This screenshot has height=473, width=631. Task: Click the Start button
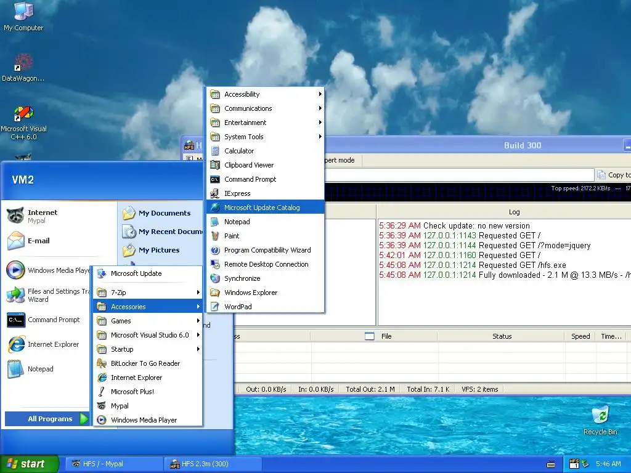pos(29,464)
